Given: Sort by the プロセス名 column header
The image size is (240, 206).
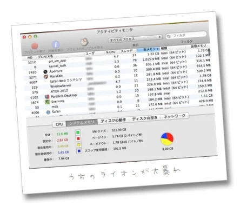Looking at the screenshot, I should [45, 56].
